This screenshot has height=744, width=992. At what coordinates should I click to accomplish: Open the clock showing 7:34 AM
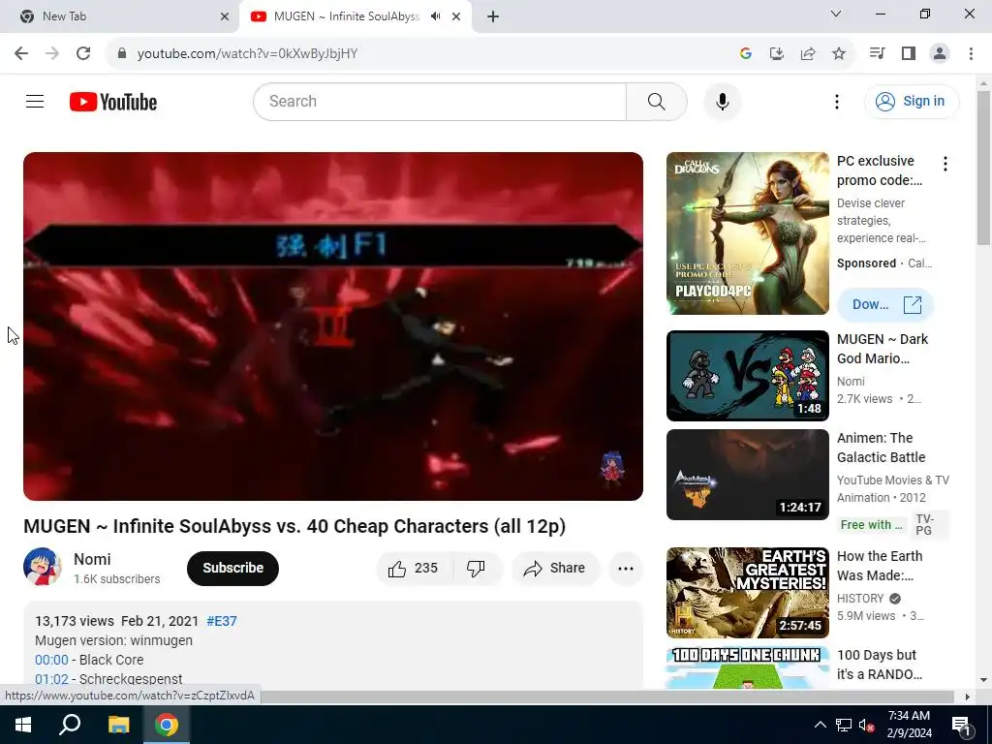909,725
